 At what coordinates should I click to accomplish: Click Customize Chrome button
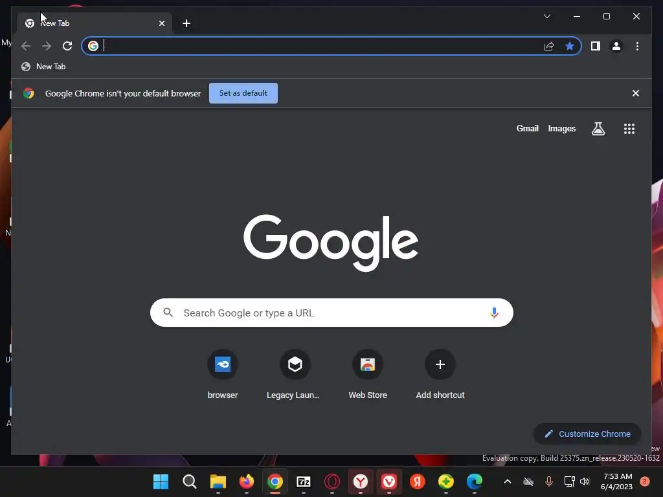(x=587, y=434)
